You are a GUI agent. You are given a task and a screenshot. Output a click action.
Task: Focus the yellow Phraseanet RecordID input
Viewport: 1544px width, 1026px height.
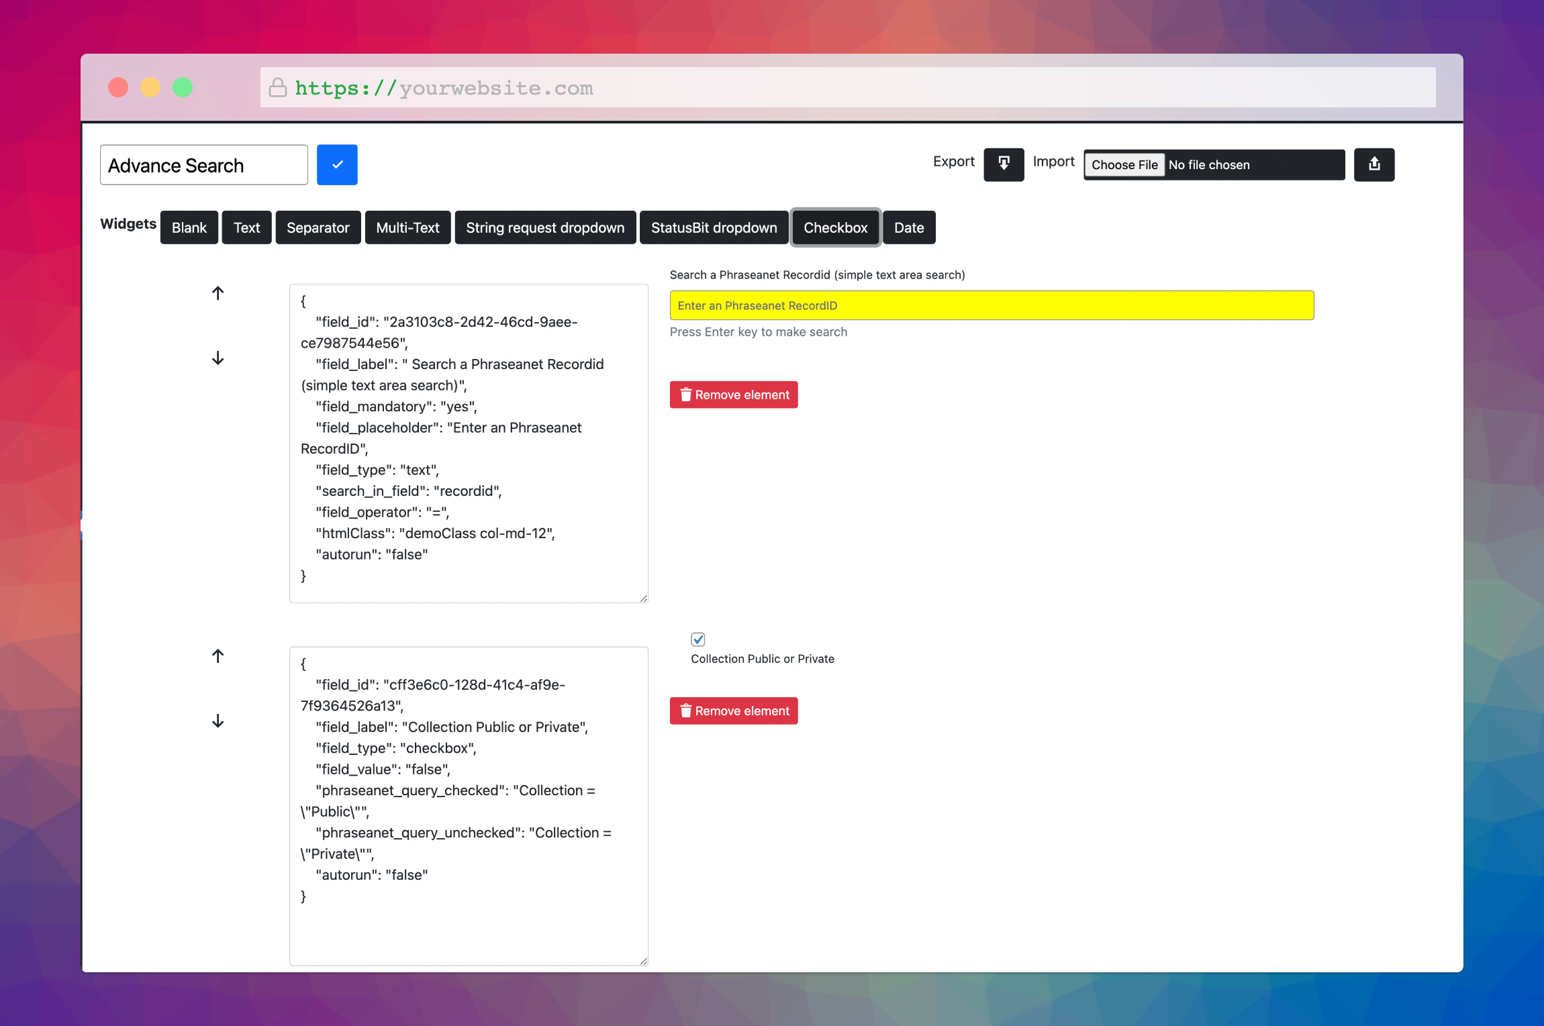pyautogui.click(x=992, y=305)
